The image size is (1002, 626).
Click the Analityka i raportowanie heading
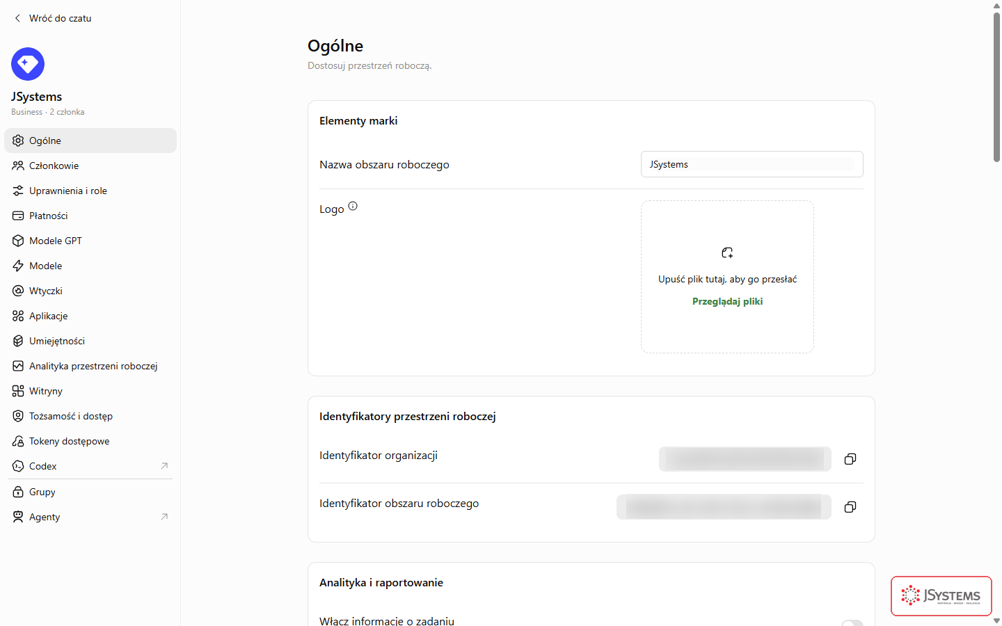tap(381, 583)
